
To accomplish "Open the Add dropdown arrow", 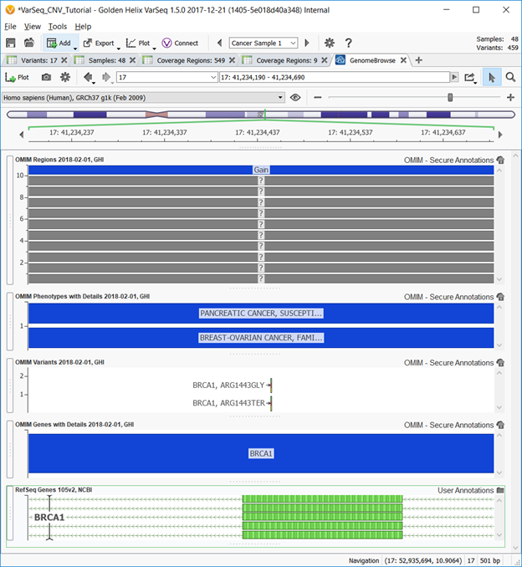I will click(x=75, y=49).
